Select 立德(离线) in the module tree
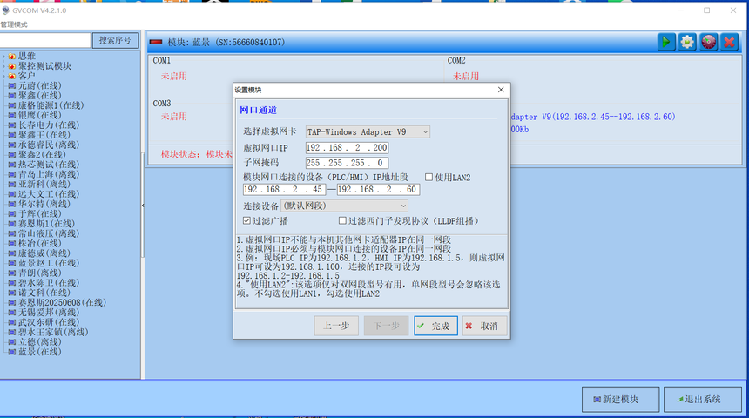The image size is (749, 418). pyautogui.click(x=40, y=342)
